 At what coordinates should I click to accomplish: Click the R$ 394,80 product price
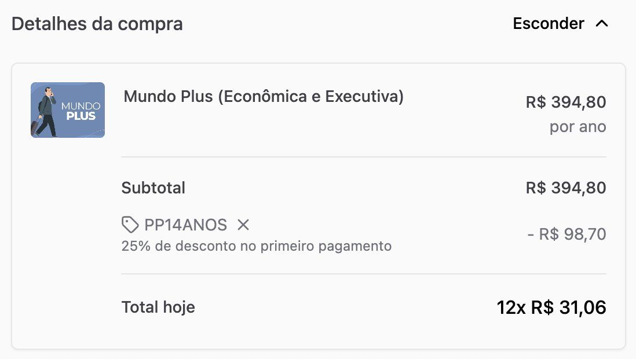[566, 102]
